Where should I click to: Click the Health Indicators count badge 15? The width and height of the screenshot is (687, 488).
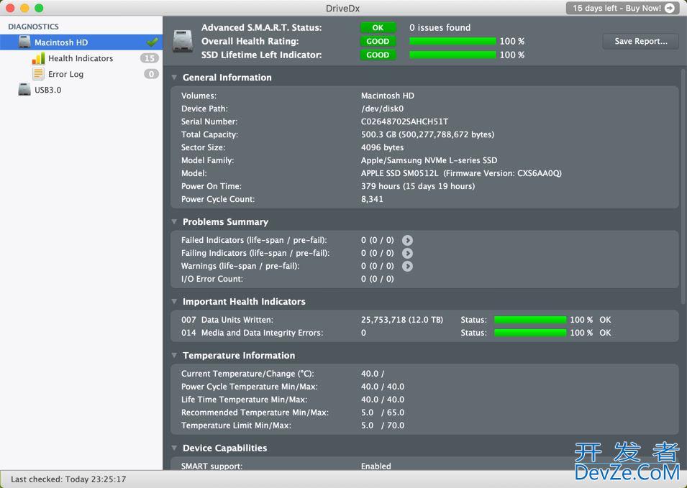[x=150, y=58]
